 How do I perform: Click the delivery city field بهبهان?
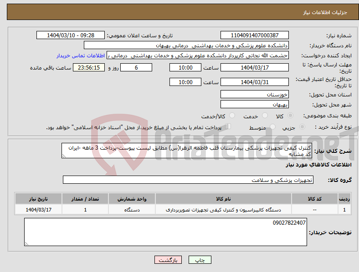(x=254, y=104)
